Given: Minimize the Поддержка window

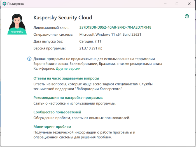Looking at the screenshot, I should pos(165,4).
